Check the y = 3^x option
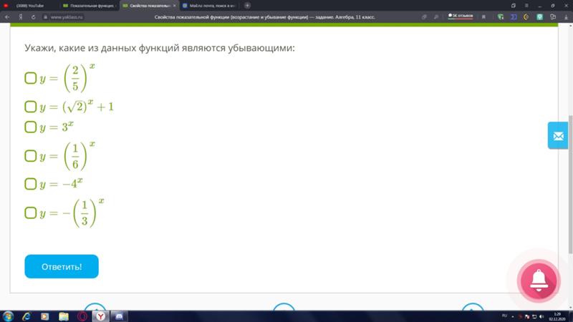The image size is (573, 322). pyautogui.click(x=31, y=127)
